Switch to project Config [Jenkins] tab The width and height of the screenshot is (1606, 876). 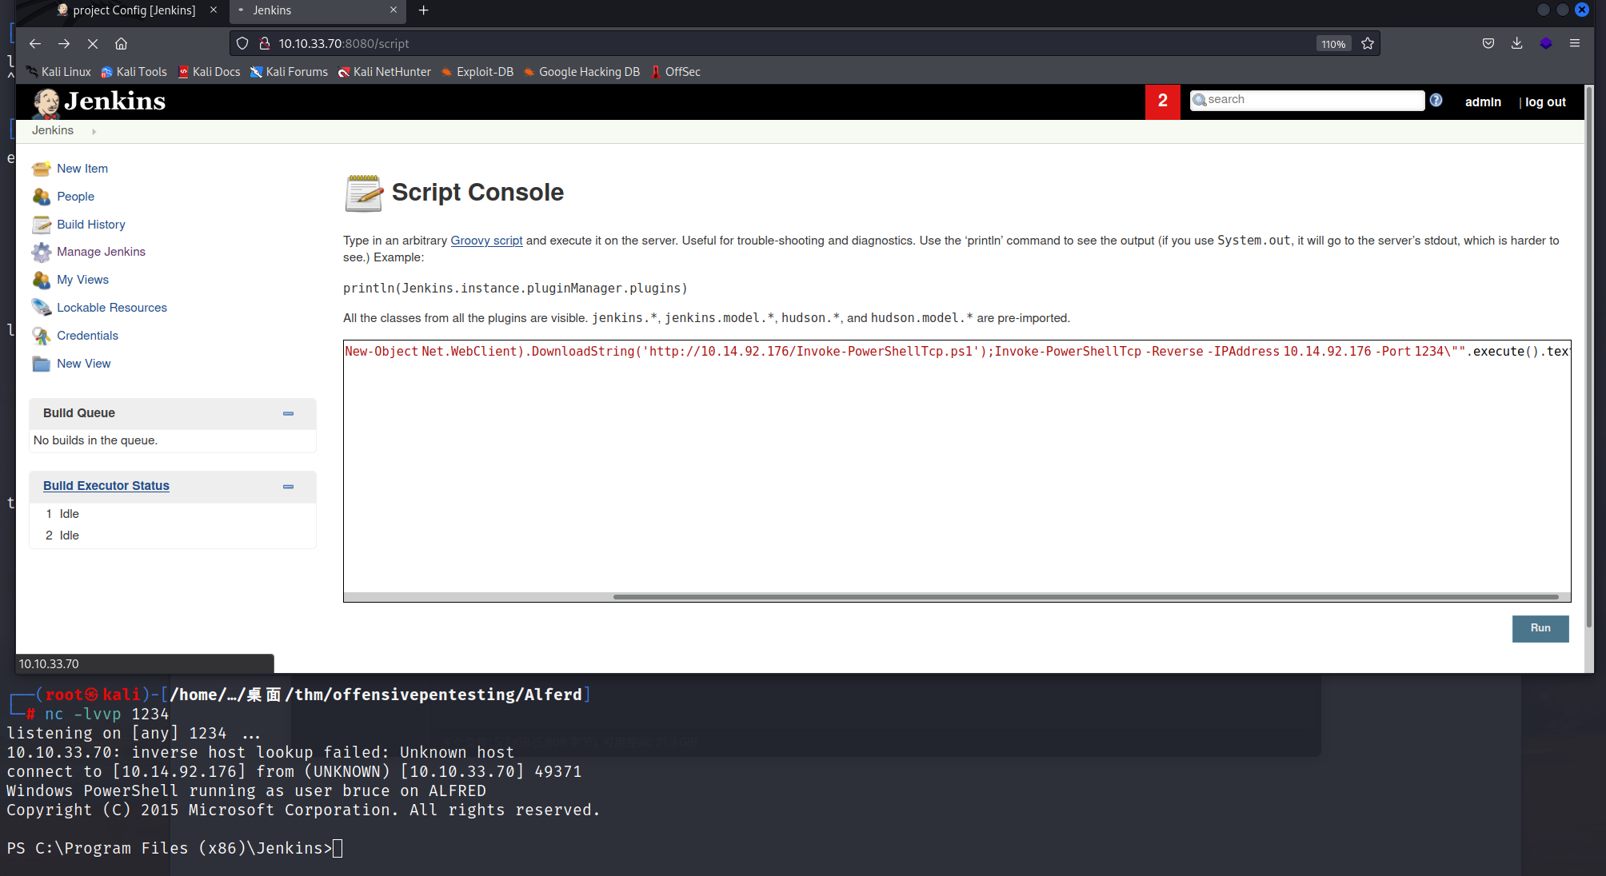[x=134, y=10]
